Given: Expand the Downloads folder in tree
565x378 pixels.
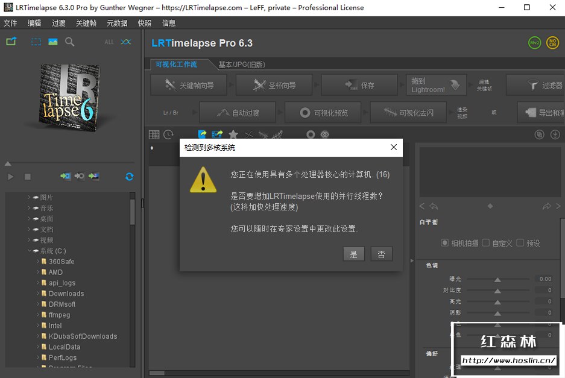Looking at the screenshot, I should point(37,294).
